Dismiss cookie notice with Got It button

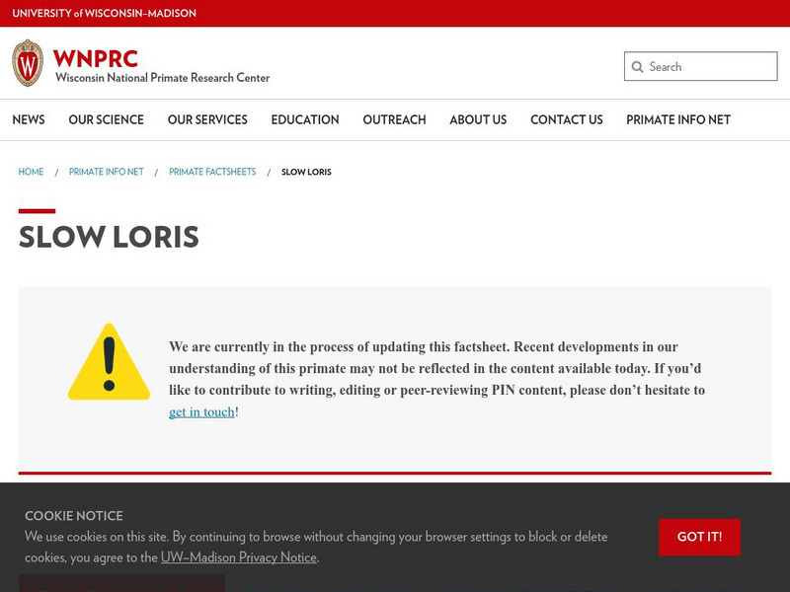(x=699, y=537)
